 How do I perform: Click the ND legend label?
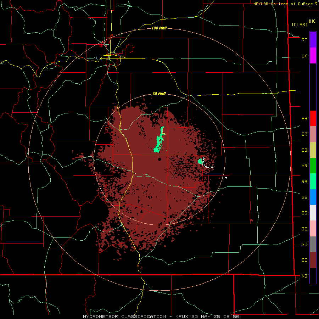(304, 276)
